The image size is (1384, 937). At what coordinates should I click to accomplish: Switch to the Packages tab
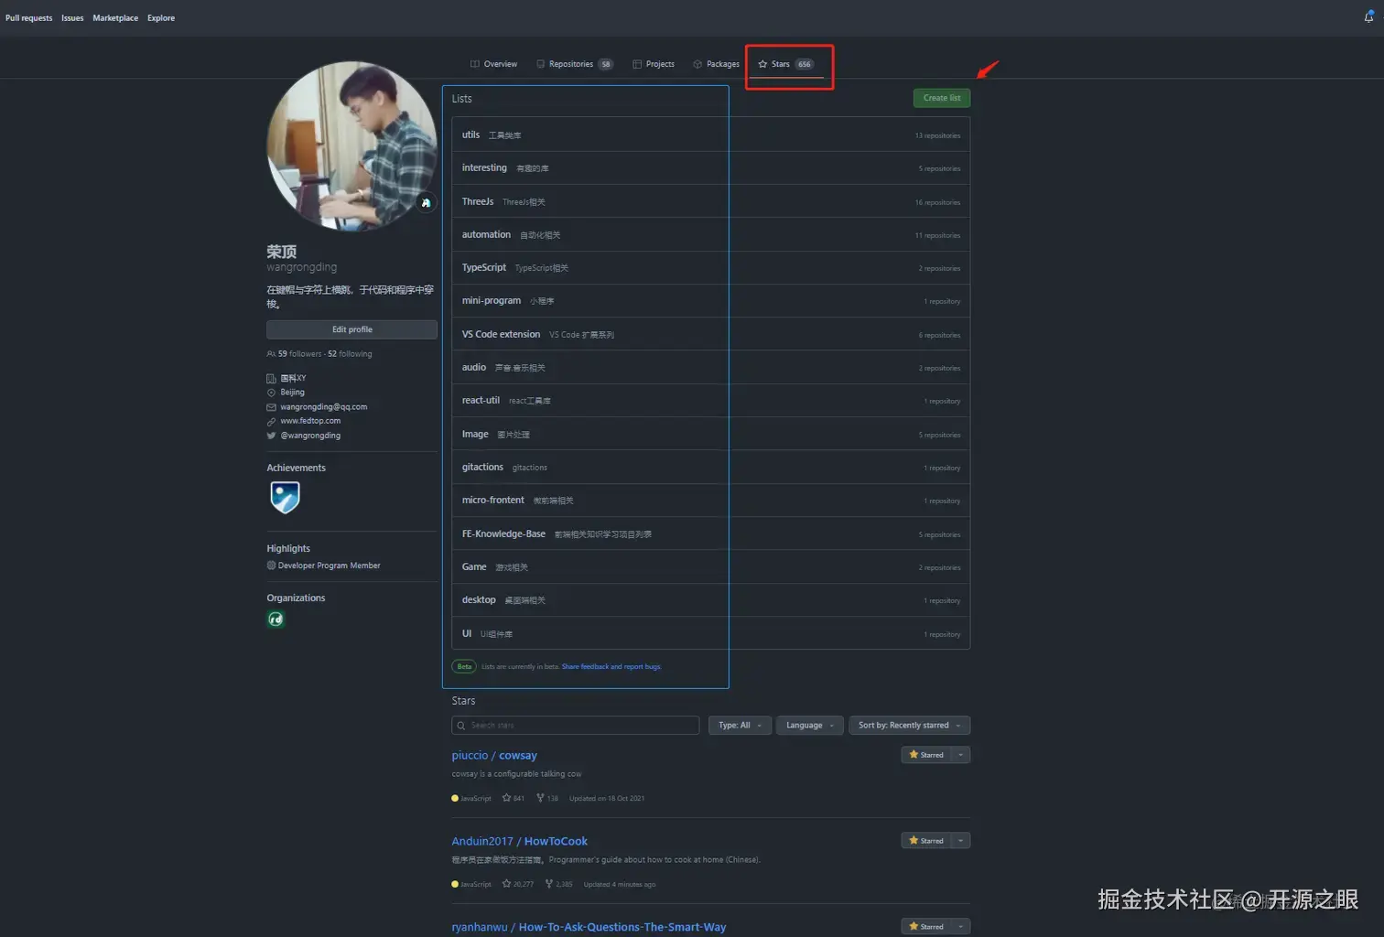pyautogui.click(x=716, y=64)
